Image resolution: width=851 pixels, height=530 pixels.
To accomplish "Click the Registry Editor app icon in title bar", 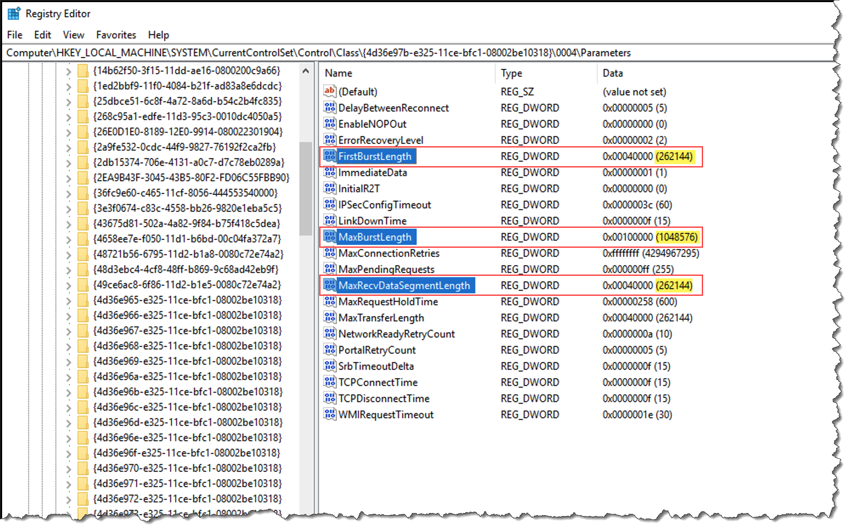I will 14,13.
